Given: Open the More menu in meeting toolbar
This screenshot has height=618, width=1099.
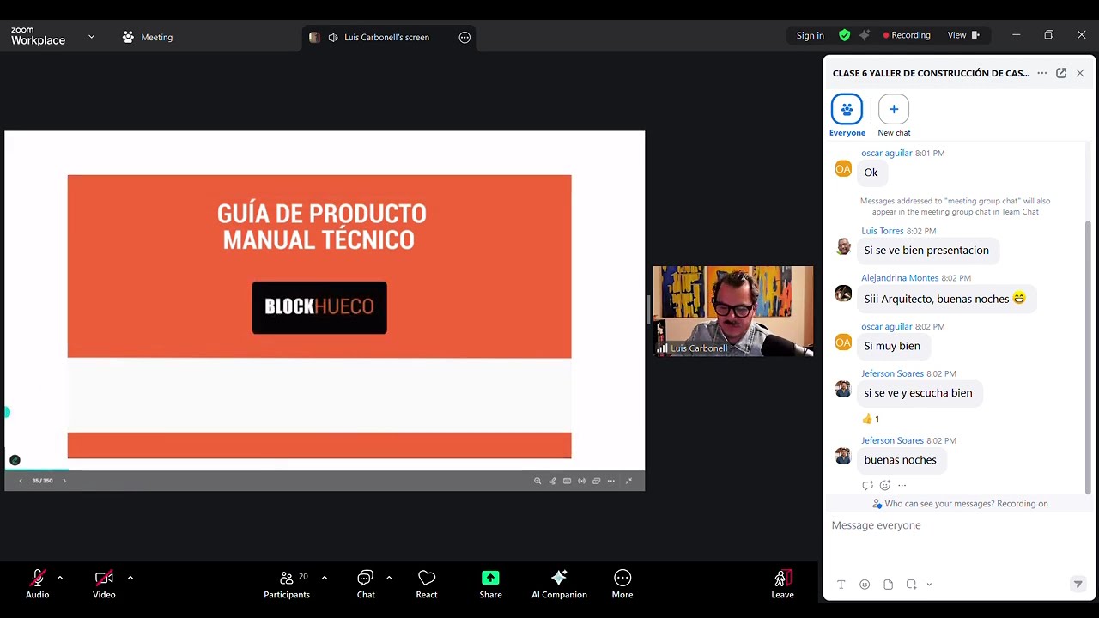Looking at the screenshot, I should [622, 584].
